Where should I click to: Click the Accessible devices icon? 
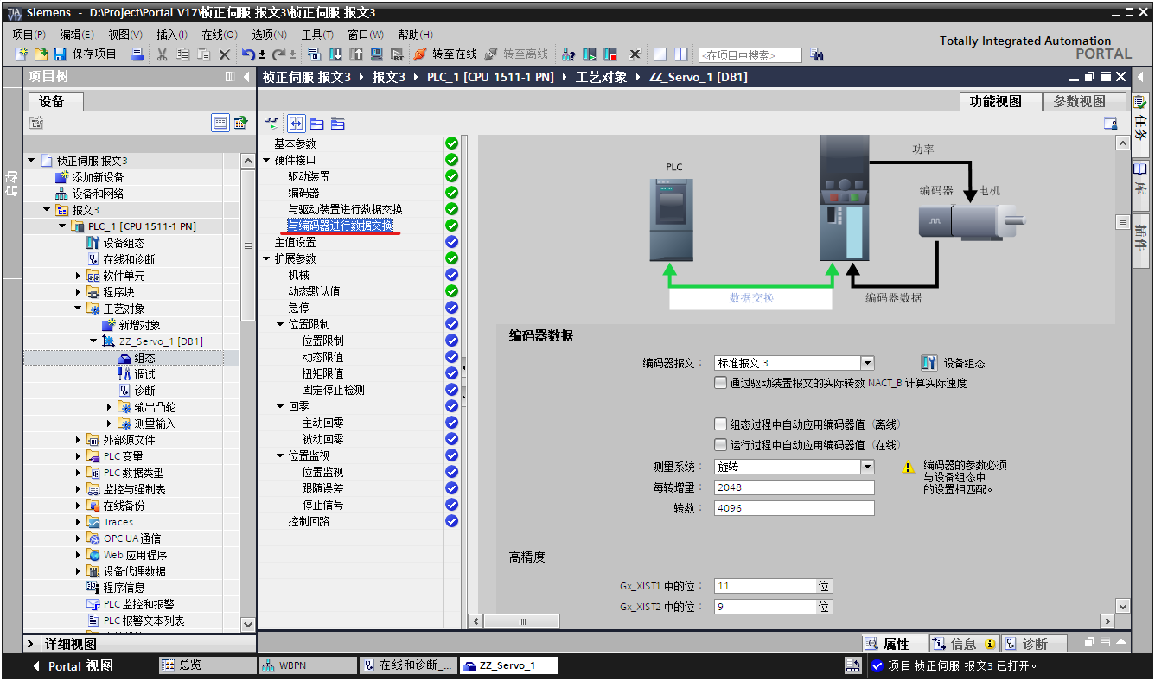569,54
